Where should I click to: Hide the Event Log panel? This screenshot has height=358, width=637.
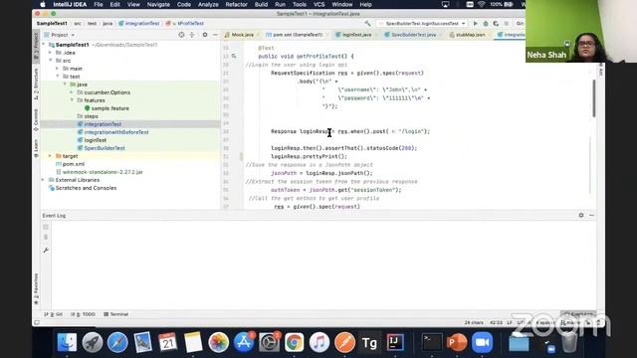(591, 215)
